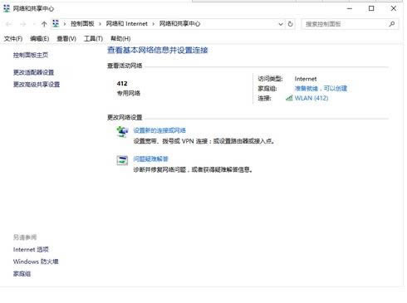This screenshot has height=303, width=407.
Task: Open 更改高级共享设置
Action: pos(37,85)
